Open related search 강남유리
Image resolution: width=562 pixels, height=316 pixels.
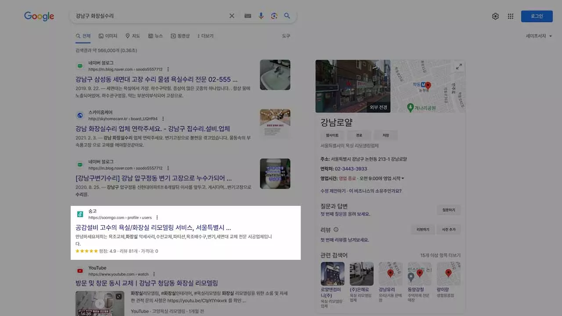pos(390,281)
